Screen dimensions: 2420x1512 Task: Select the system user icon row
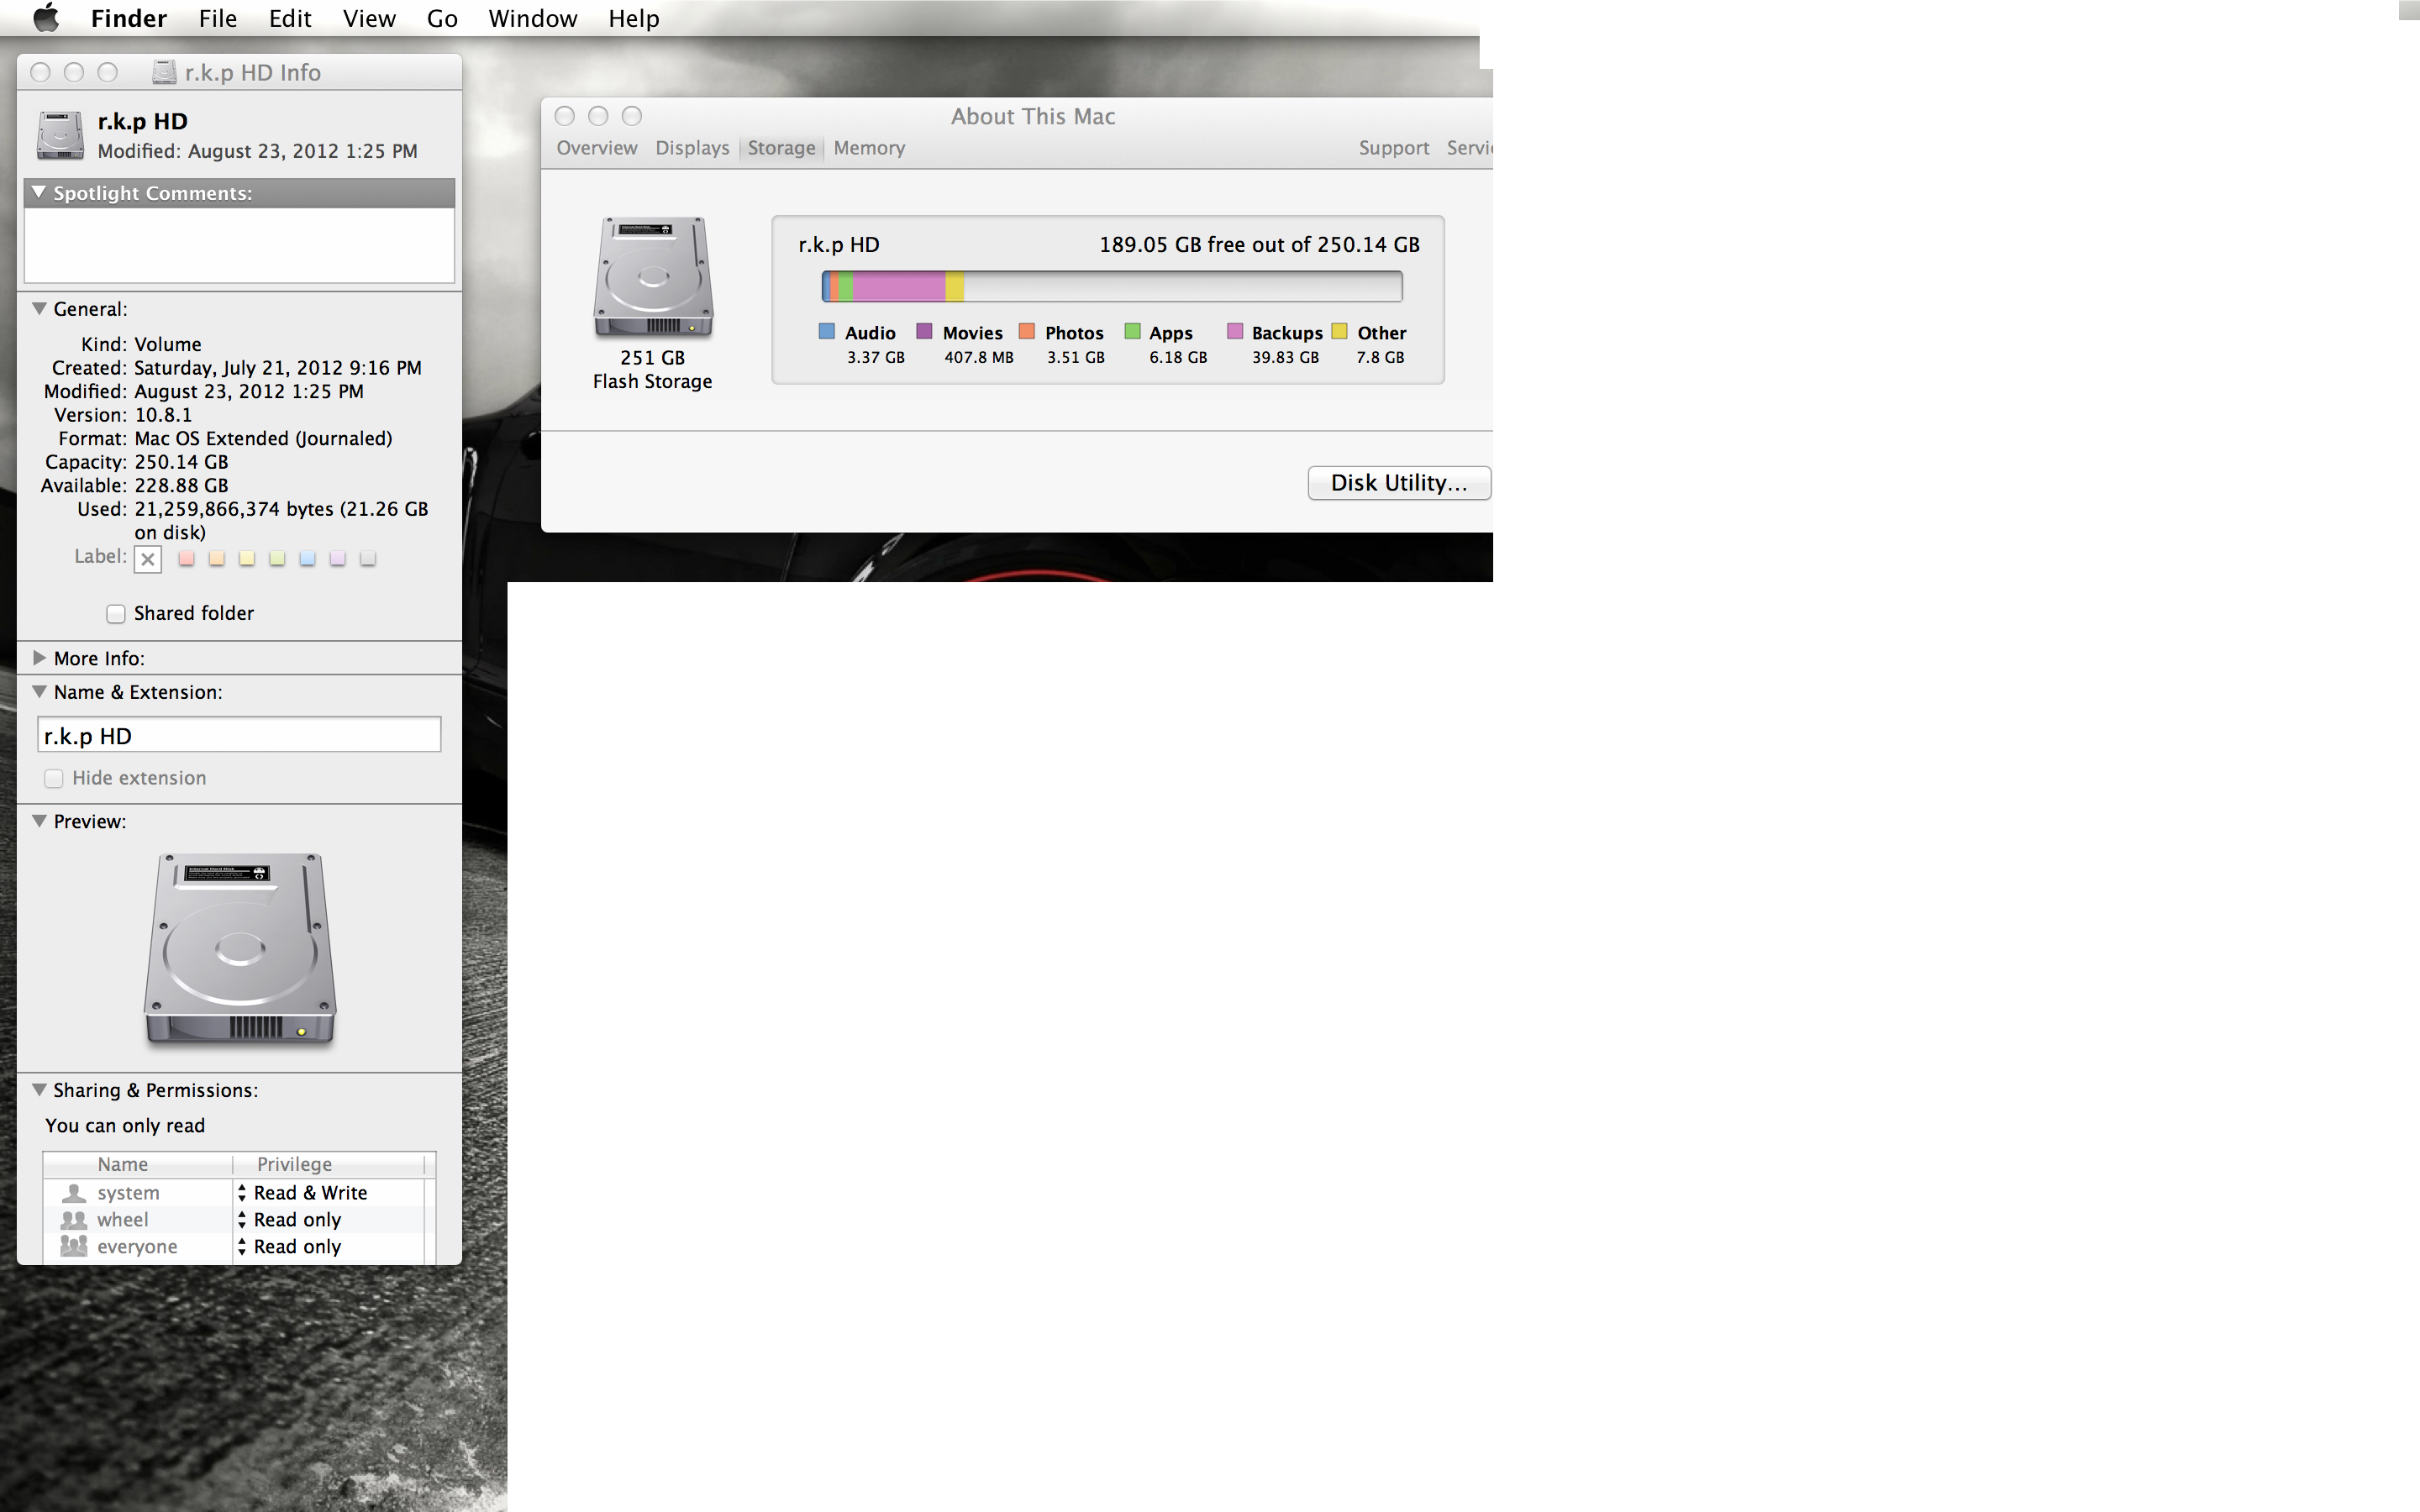point(74,1192)
